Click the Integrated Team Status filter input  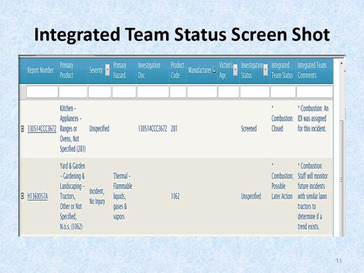[x=283, y=92]
